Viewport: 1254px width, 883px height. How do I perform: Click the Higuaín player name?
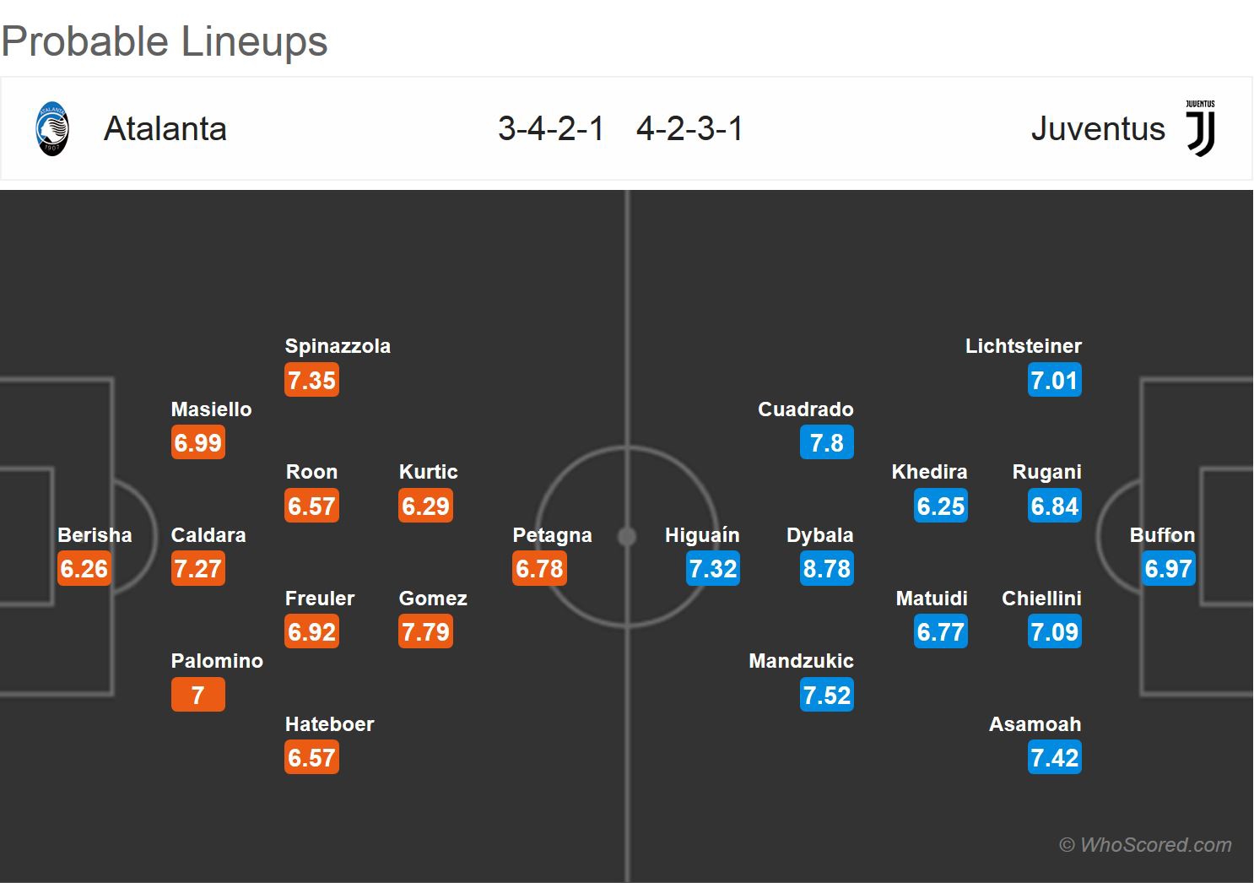coord(702,535)
